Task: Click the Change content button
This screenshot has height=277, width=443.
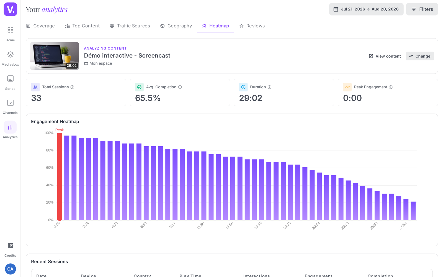Action: tap(420, 56)
